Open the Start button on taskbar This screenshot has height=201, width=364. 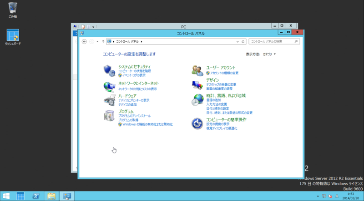coord(6,196)
